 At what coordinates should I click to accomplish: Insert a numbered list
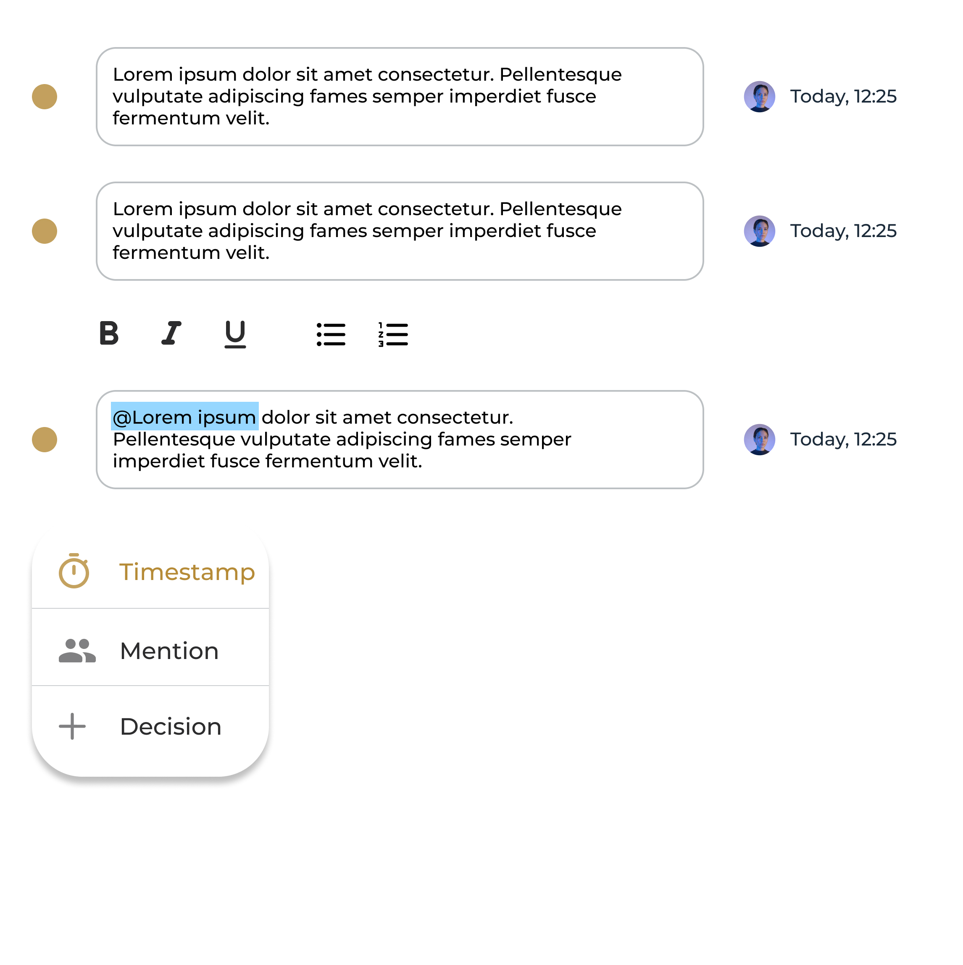pos(393,334)
